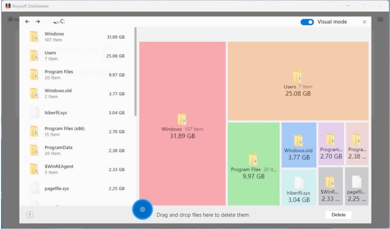The image size is (390, 229).
Task: Select the hiberfil.sys file icon in list
Action: (34, 113)
